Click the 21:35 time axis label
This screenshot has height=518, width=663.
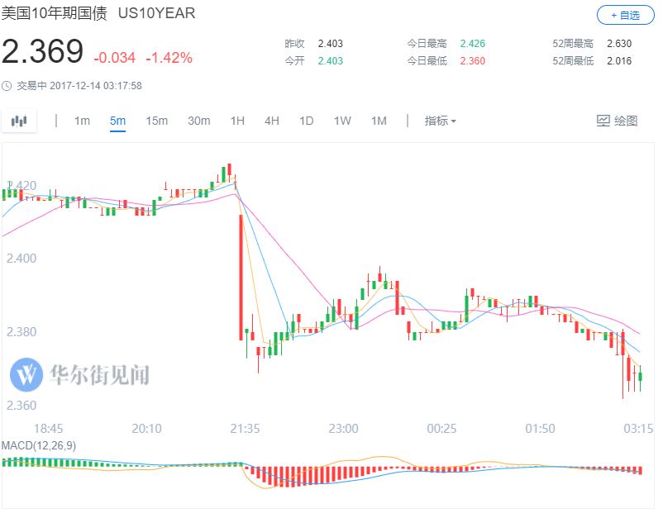(x=245, y=430)
